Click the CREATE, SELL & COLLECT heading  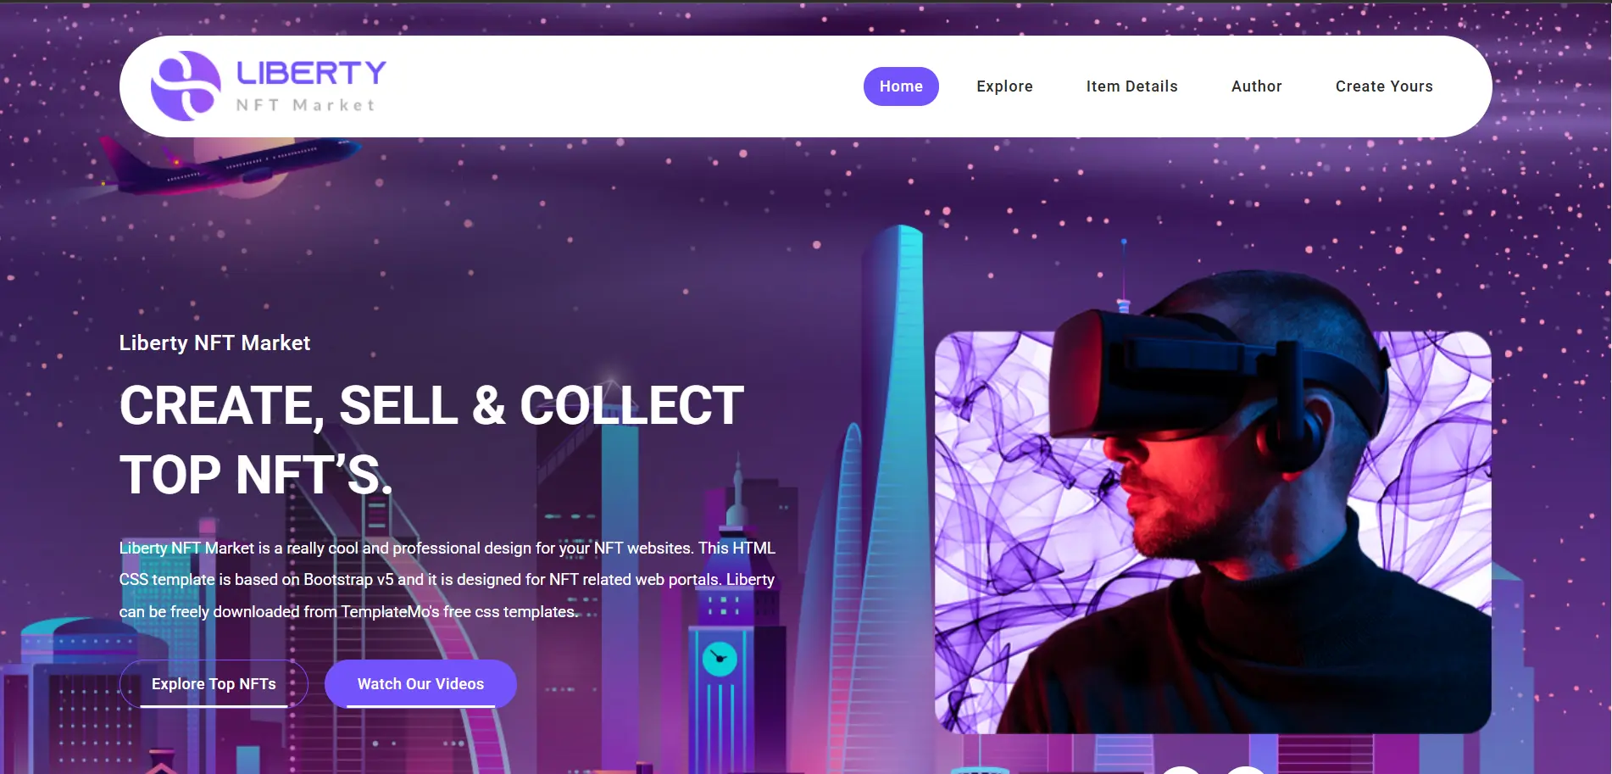point(431,405)
